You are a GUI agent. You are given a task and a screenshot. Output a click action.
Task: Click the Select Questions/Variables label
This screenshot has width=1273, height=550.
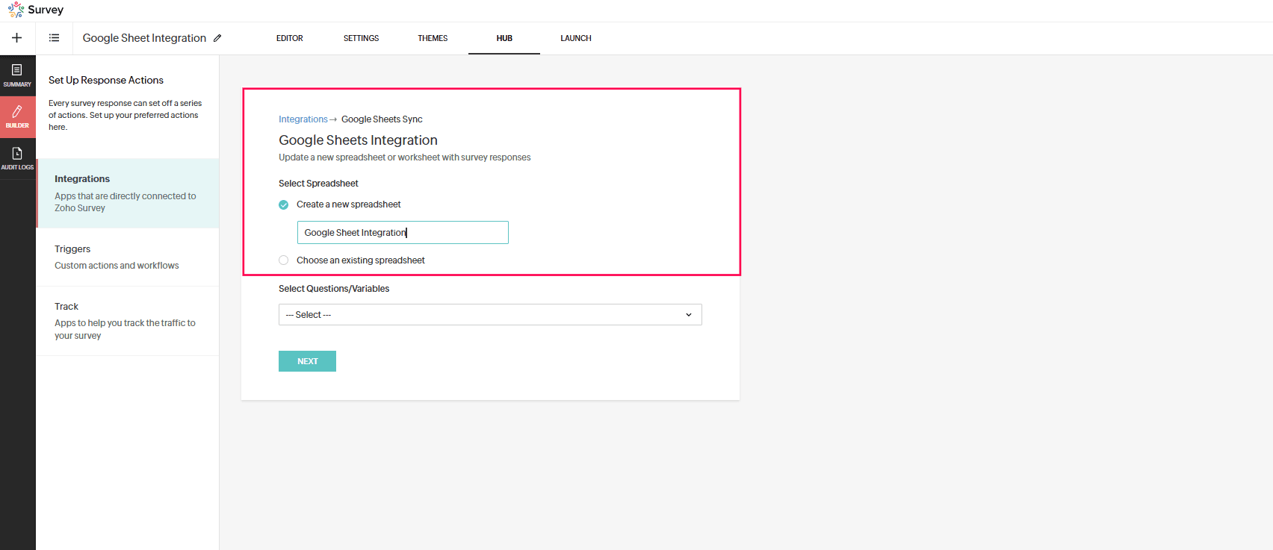pos(334,289)
